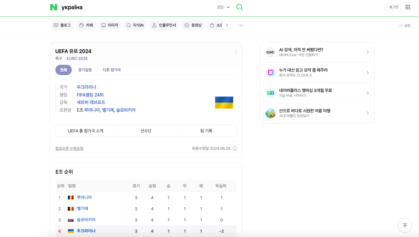The image size is (419, 237).
Task: Open the 세르히 레브로프 coach link
Action: (x=91, y=102)
